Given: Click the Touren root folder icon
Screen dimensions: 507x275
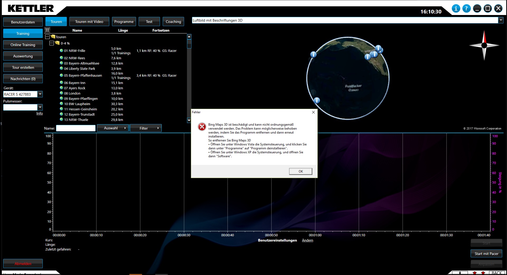Looking at the screenshot, I should point(53,37).
